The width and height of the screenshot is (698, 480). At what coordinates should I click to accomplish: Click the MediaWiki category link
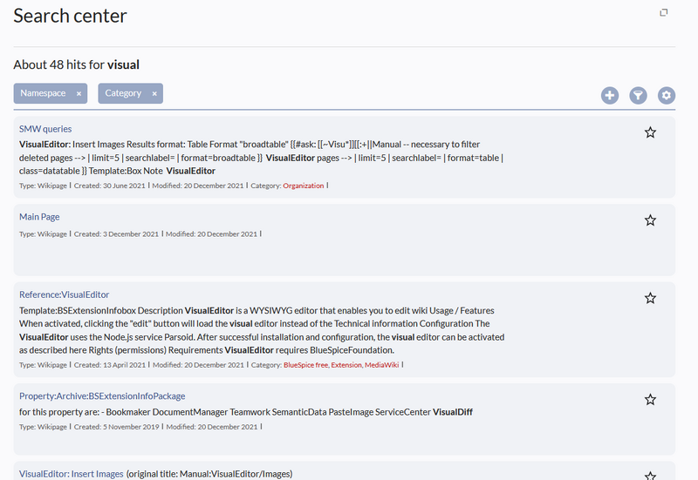click(x=381, y=365)
